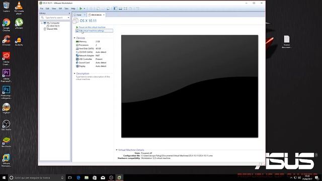322x181 pixels.
Task: Collapse the Description section
Action: coord(74,73)
